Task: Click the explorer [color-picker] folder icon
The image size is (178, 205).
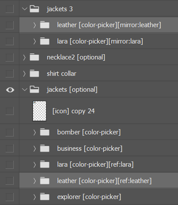Action: 45,197
